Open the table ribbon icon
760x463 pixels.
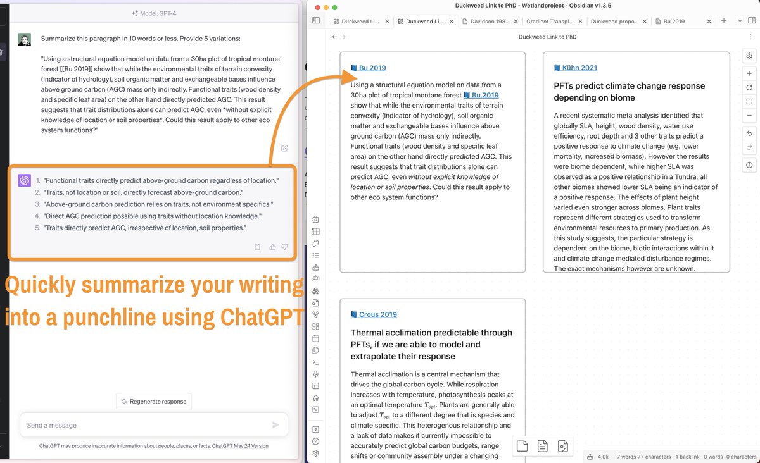coord(316,231)
